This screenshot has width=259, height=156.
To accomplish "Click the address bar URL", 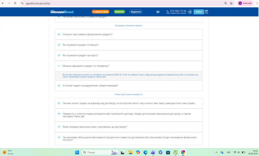I will click(x=38, y=3).
